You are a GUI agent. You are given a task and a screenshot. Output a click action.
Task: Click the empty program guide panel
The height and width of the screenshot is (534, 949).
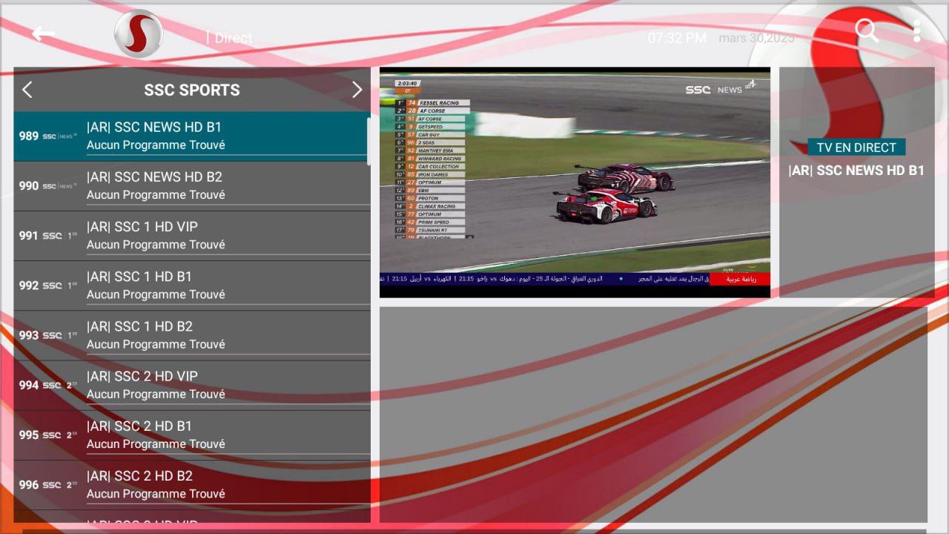pos(653,415)
